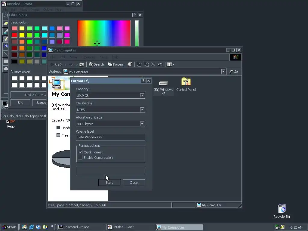308x231 pixels.
Task: Uncheck the Quick Format checkbox
Action: tap(81, 152)
